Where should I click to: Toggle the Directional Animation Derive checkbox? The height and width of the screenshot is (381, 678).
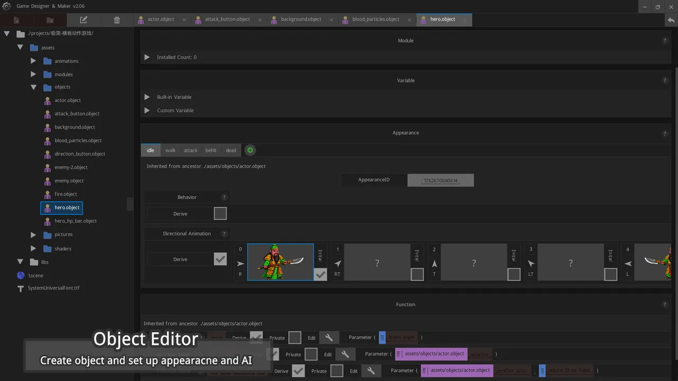pos(220,259)
